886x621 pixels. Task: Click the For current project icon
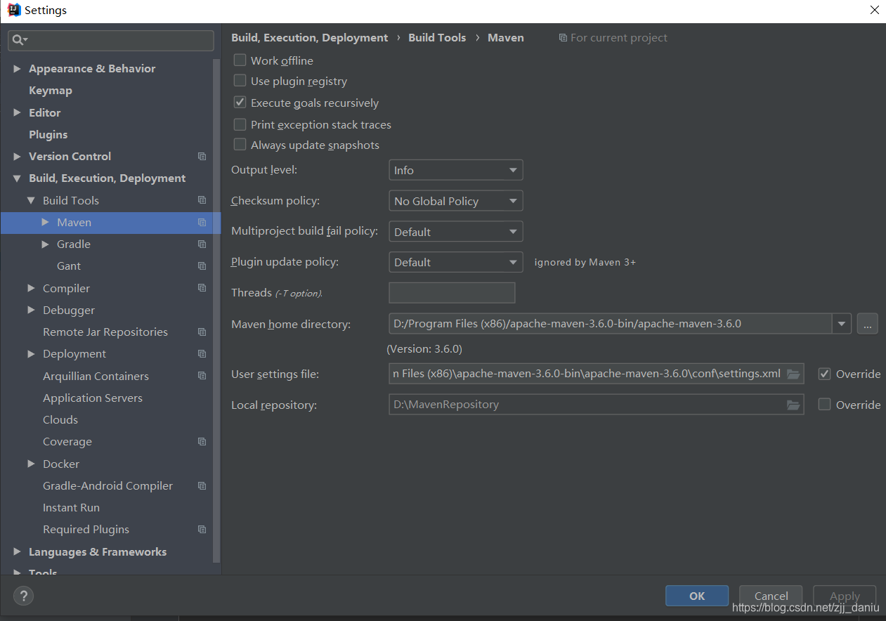(563, 38)
